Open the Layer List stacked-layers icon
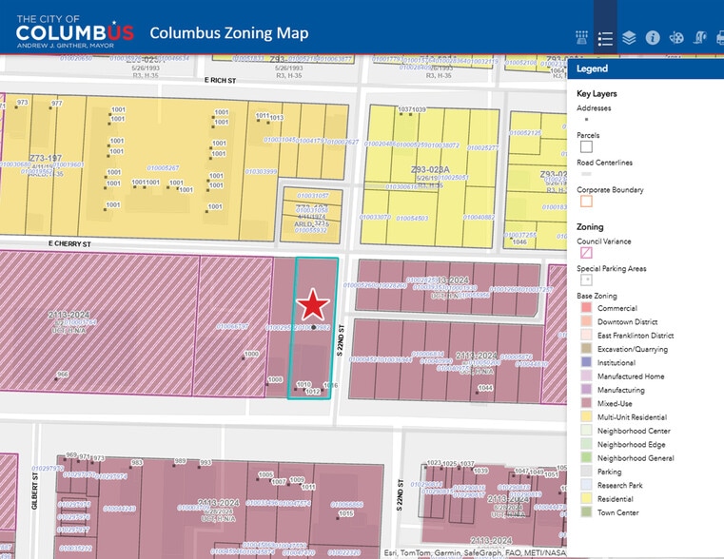This screenshot has width=724, height=559. [x=629, y=38]
